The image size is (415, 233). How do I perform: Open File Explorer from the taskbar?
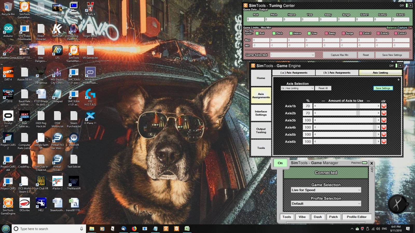(92, 229)
